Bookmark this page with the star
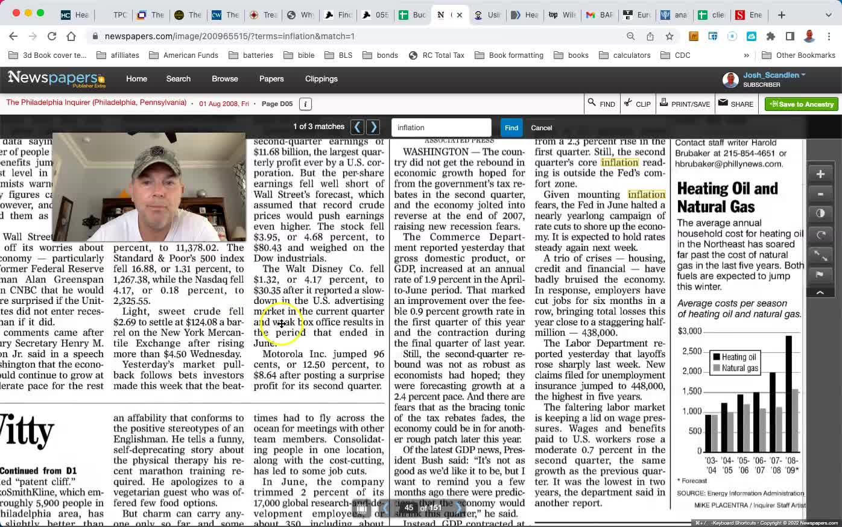This screenshot has height=527, width=842. coord(669,36)
